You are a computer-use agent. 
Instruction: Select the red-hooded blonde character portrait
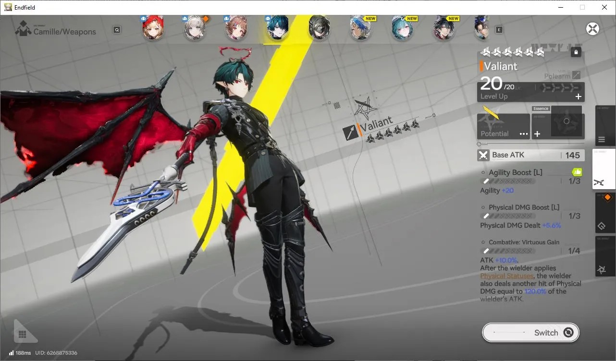153,28
